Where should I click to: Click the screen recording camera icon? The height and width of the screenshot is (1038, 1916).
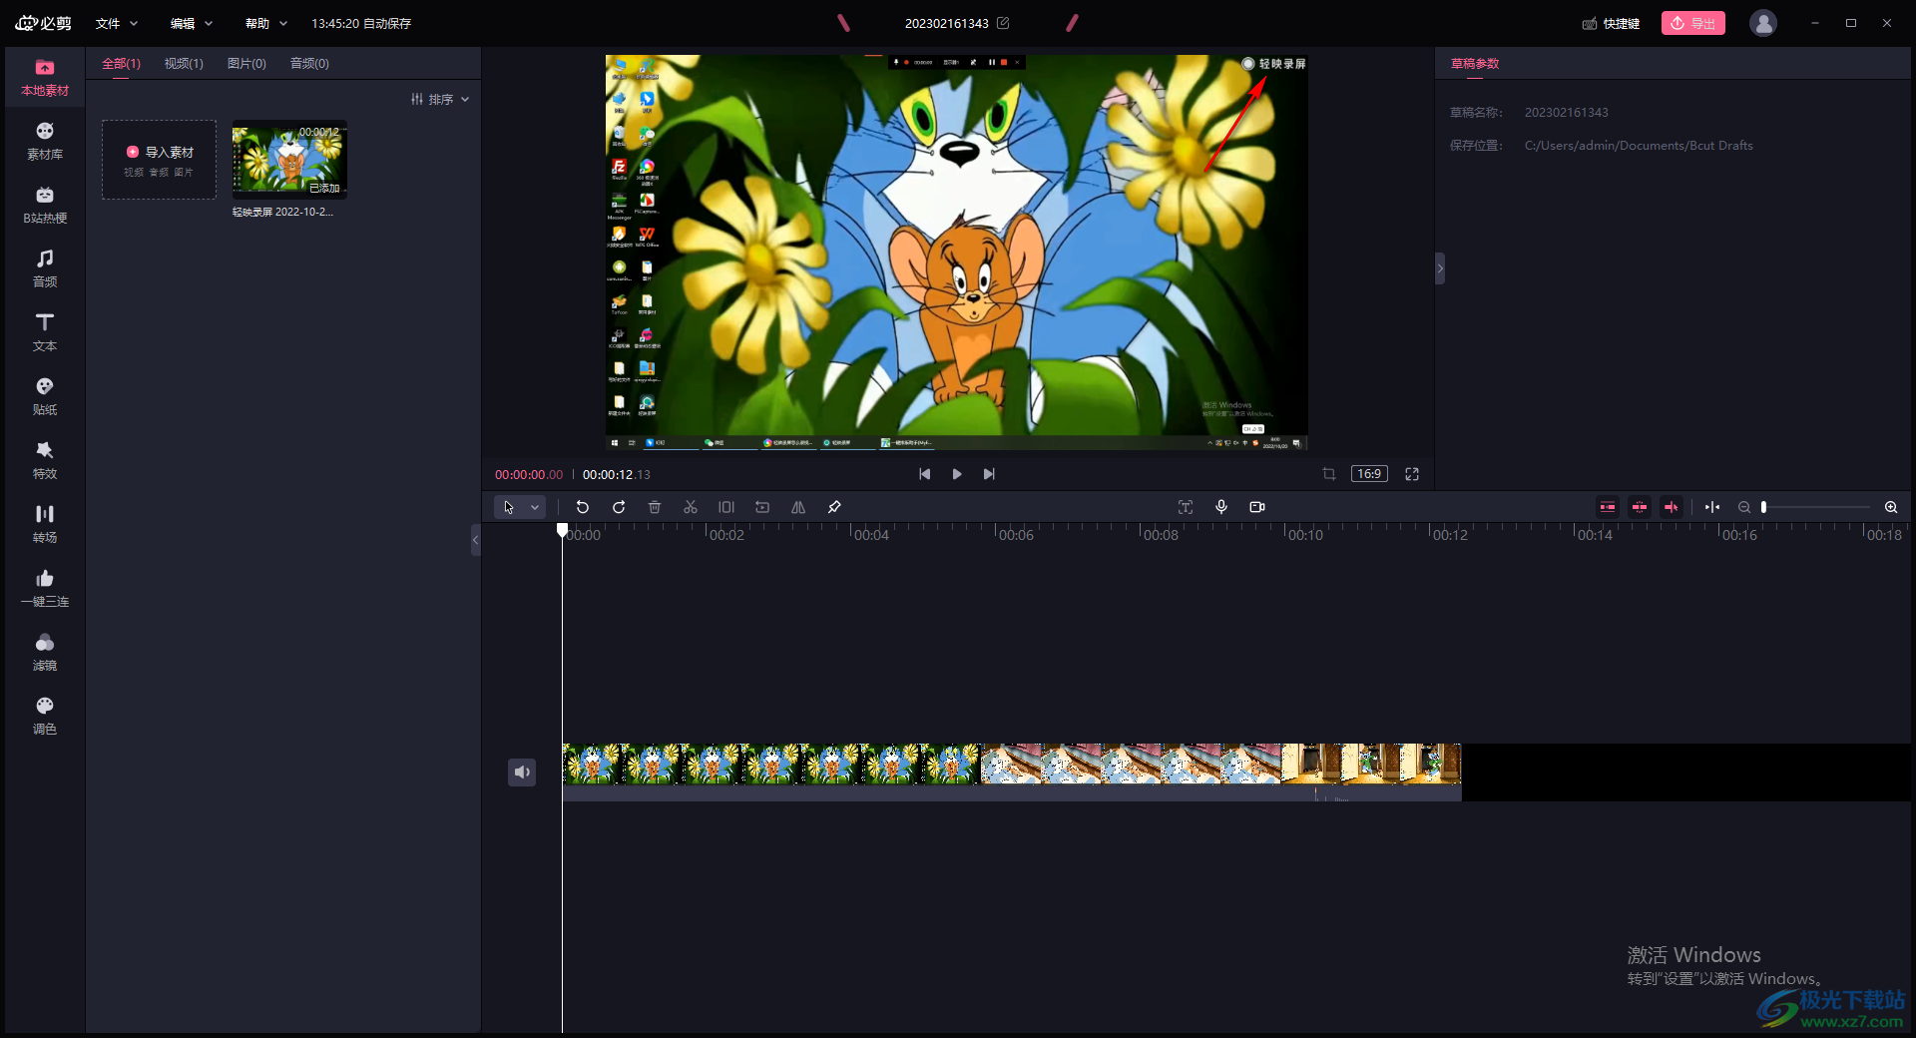(1257, 507)
